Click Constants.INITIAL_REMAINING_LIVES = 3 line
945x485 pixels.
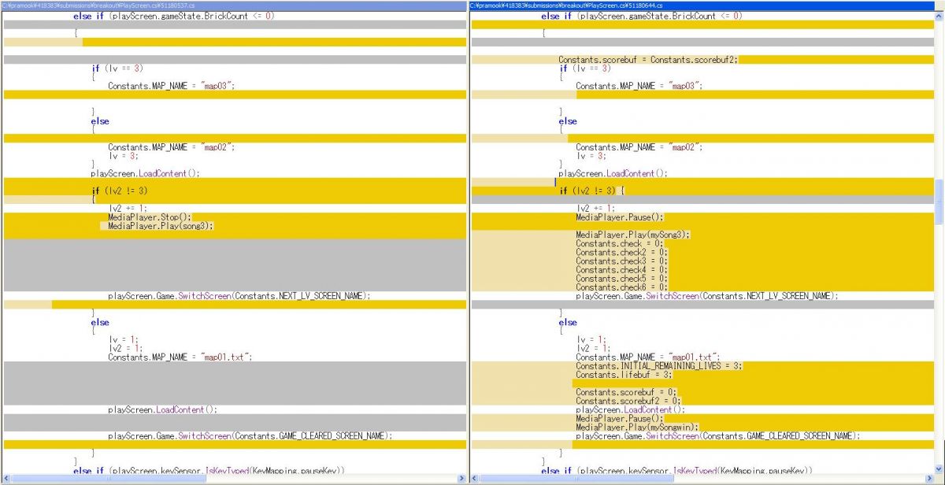[x=658, y=366]
